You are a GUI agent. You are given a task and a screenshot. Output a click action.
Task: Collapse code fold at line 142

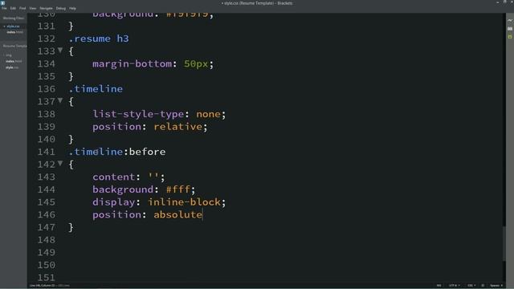60,163
